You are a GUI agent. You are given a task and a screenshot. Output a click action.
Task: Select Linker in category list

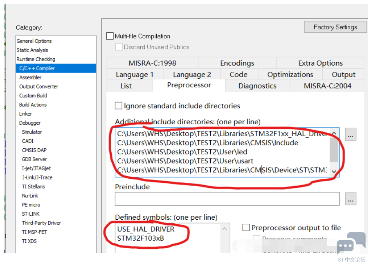click(x=26, y=114)
